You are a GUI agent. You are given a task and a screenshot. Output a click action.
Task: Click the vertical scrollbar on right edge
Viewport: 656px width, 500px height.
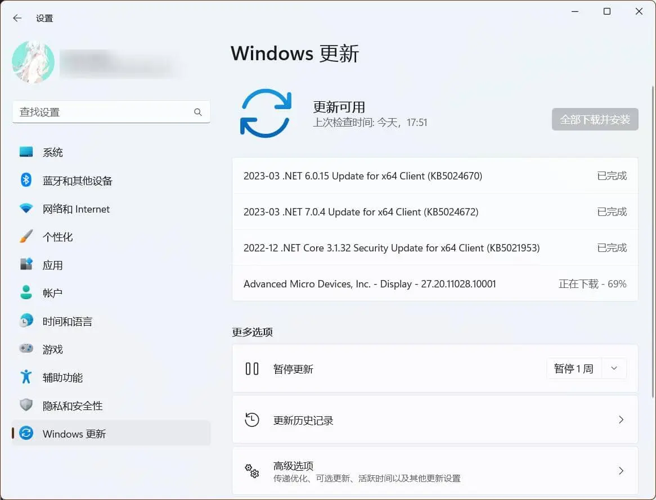coord(651,225)
